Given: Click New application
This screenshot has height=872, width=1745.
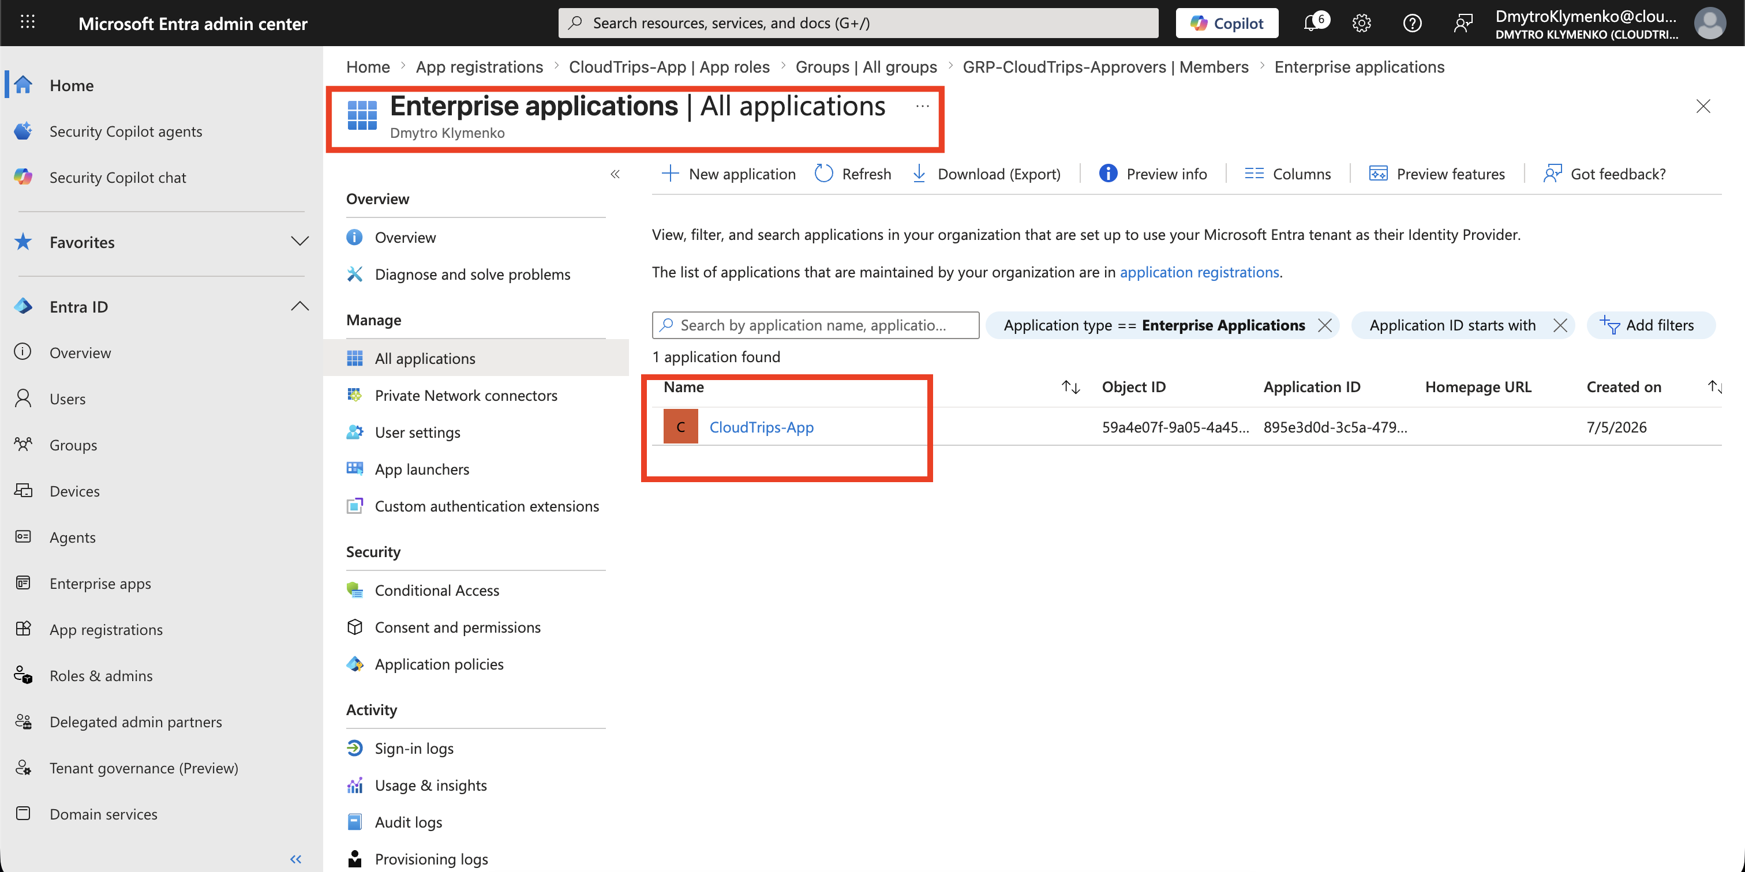Looking at the screenshot, I should click(728, 174).
